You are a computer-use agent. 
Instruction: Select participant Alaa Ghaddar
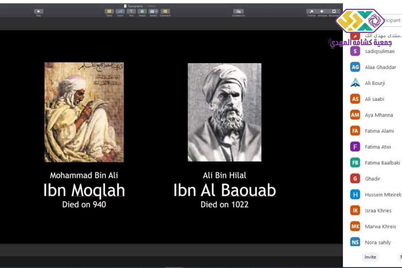[x=380, y=67]
